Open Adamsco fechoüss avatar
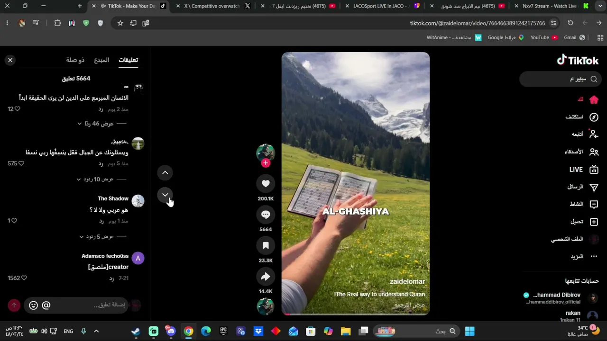Viewport: 607px width, 341px height. (138, 258)
